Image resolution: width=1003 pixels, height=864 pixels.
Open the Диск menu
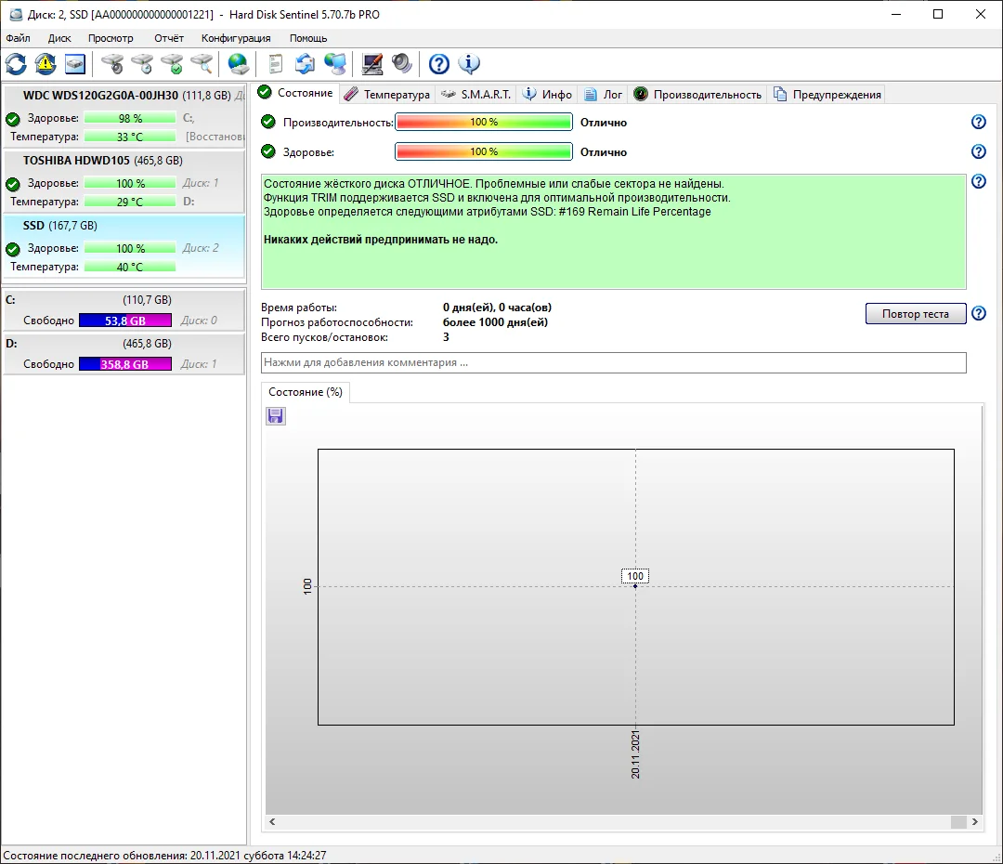click(59, 38)
